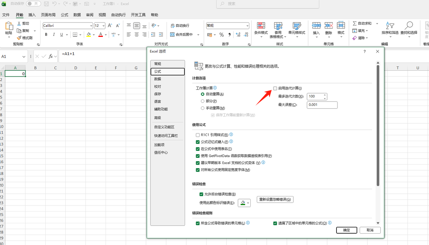
Task: Check R1C1 reference style (R1C1 引用样式)
Action: click(x=198, y=135)
